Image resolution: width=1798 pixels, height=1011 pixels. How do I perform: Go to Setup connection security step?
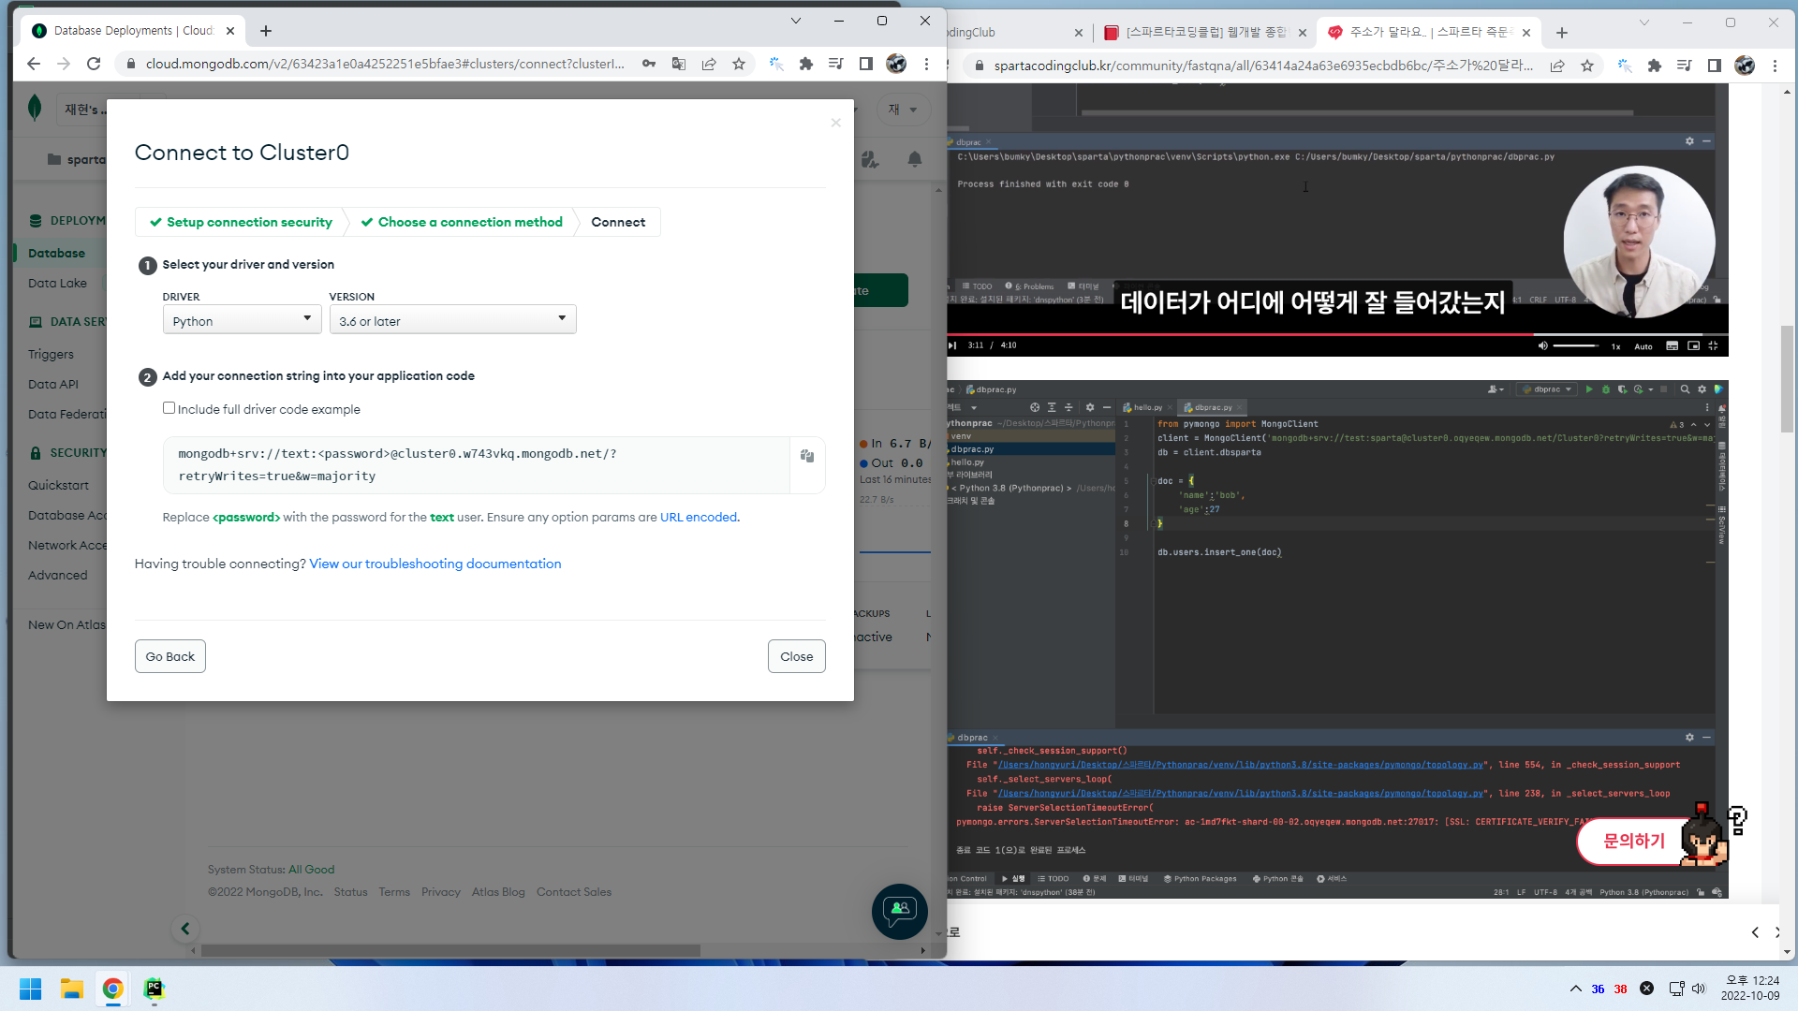point(241,222)
